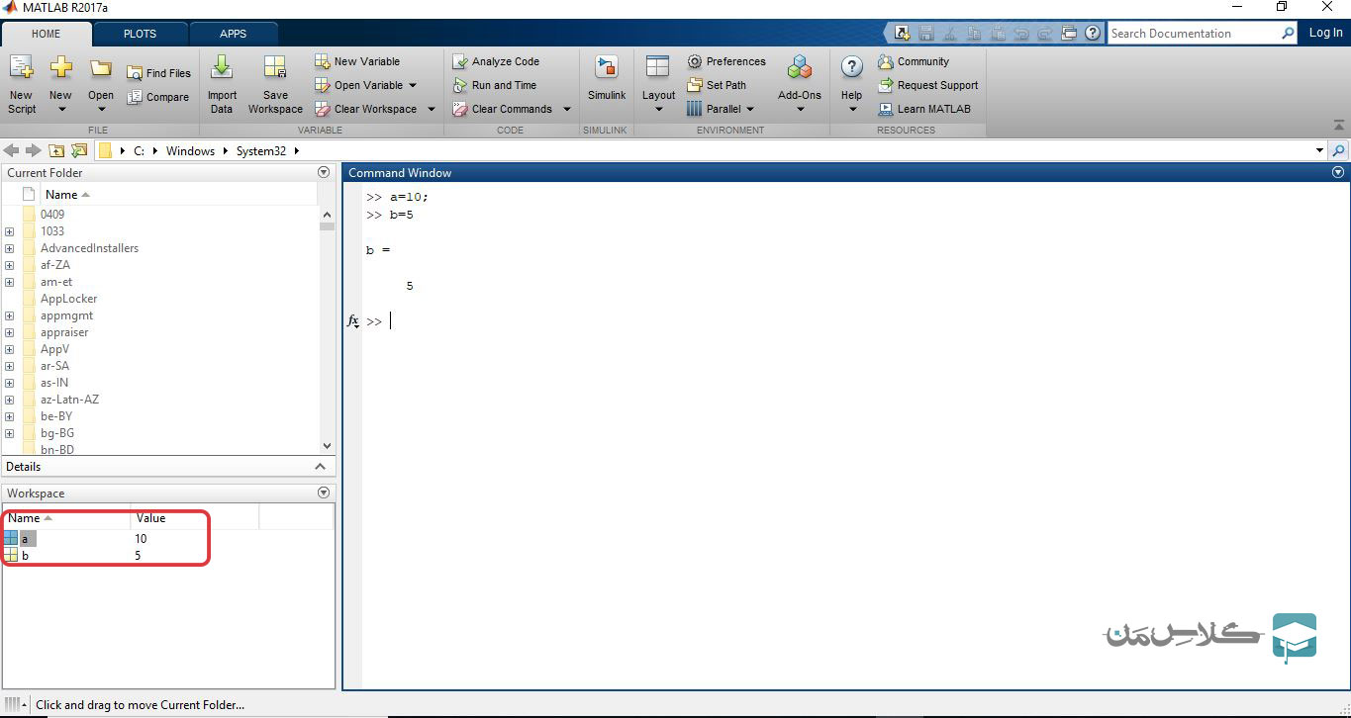Click new shortcut icon in quick access bar
This screenshot has width=1351, height=718.
[902, 33]
